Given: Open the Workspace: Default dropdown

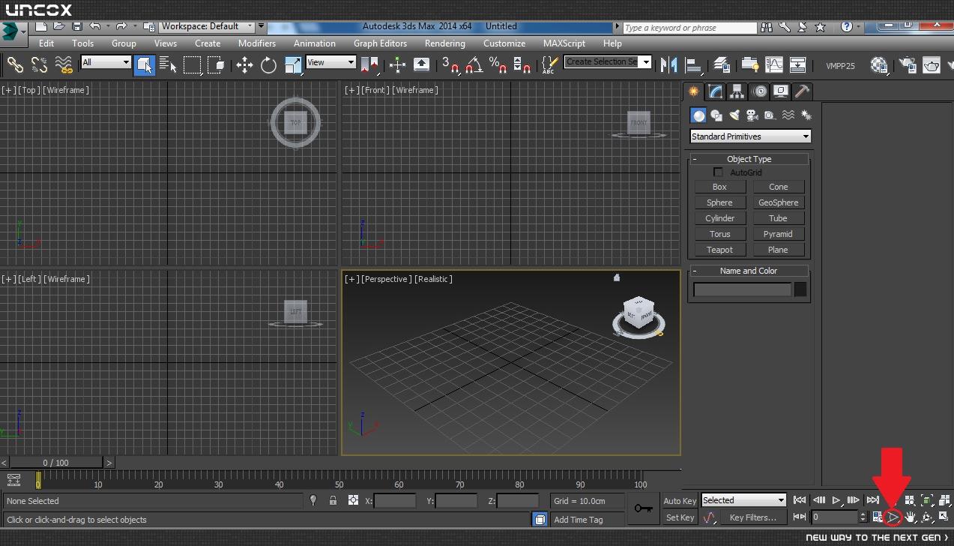Looking at the screenshot, I should tap(207, 26).
